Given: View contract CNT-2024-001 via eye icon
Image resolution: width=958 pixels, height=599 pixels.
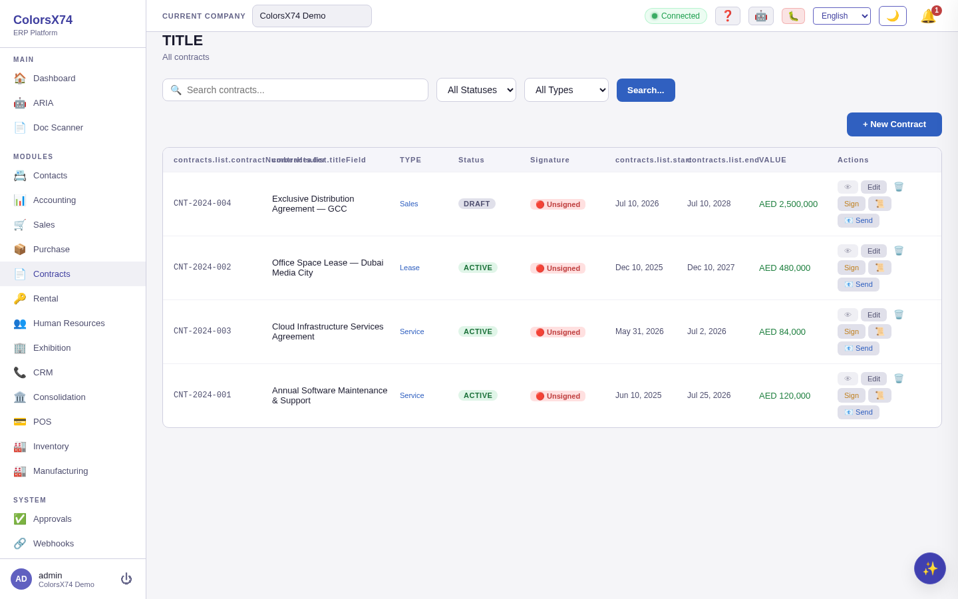Looking at the screenshot, I should click(848, 379).
